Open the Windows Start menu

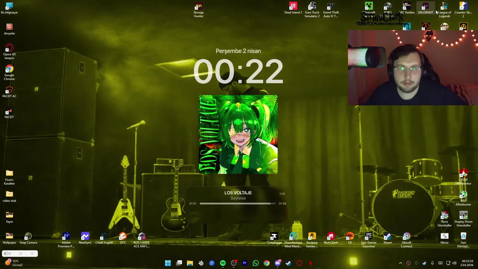(x=168, y=263)
